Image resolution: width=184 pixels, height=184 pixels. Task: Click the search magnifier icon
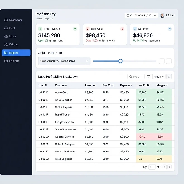tap(130, 76)
